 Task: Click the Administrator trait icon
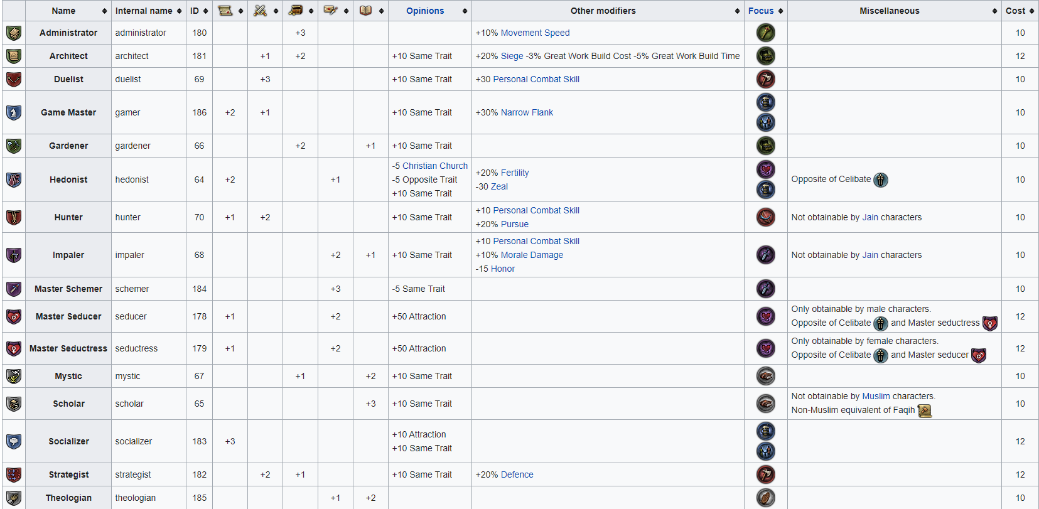pos(14,33)
